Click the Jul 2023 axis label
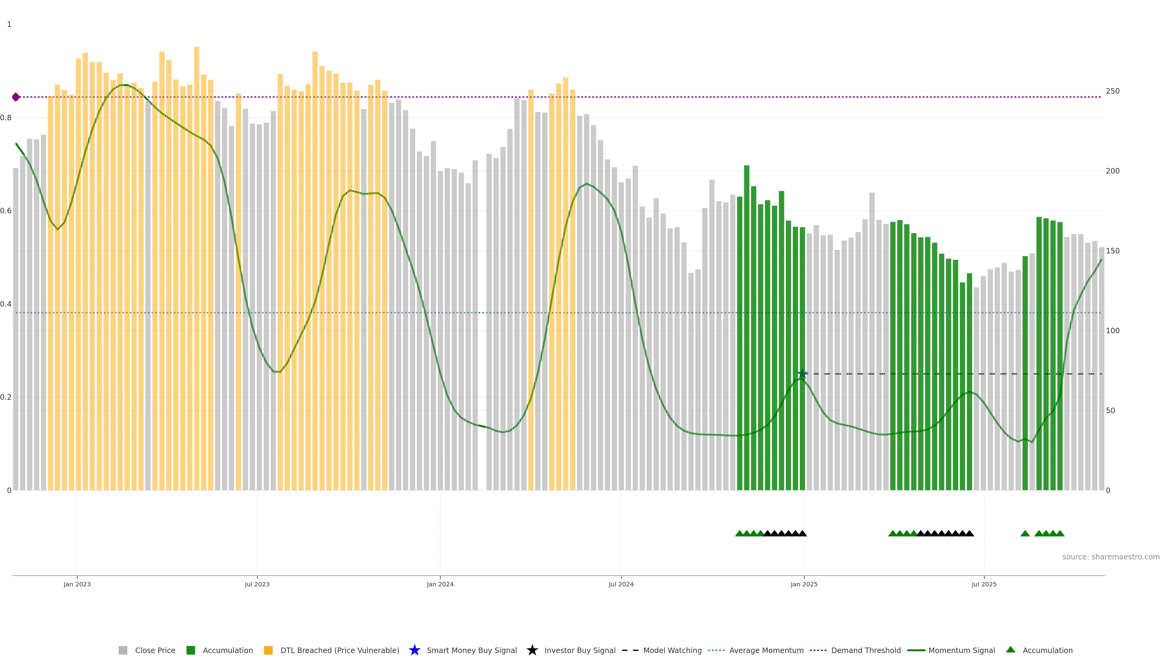 pos(257,584)
